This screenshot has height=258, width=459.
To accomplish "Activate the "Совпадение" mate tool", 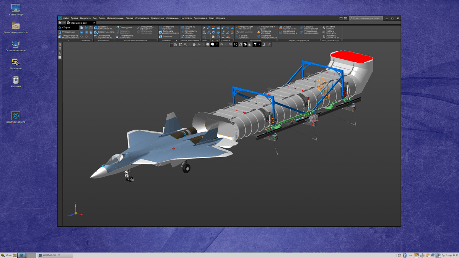I will (x=126, y=27).
